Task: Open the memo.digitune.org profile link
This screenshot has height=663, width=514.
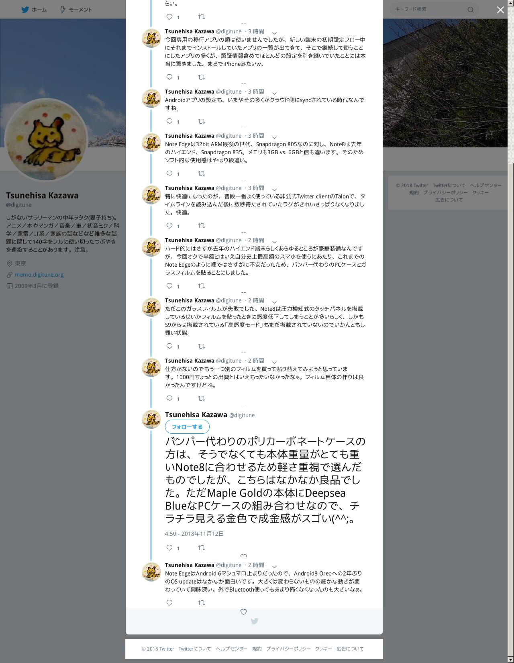Action: (x=39, y=275)
